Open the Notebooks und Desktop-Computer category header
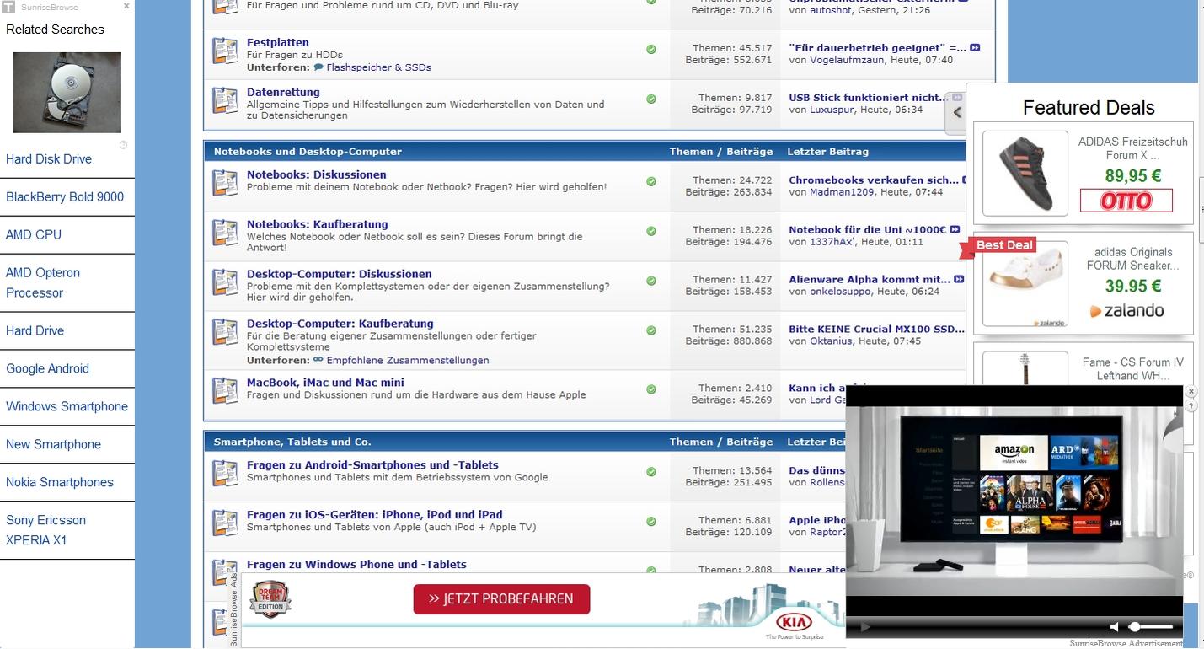This screenshot has width=1204, height=649. tap(308, 152)
